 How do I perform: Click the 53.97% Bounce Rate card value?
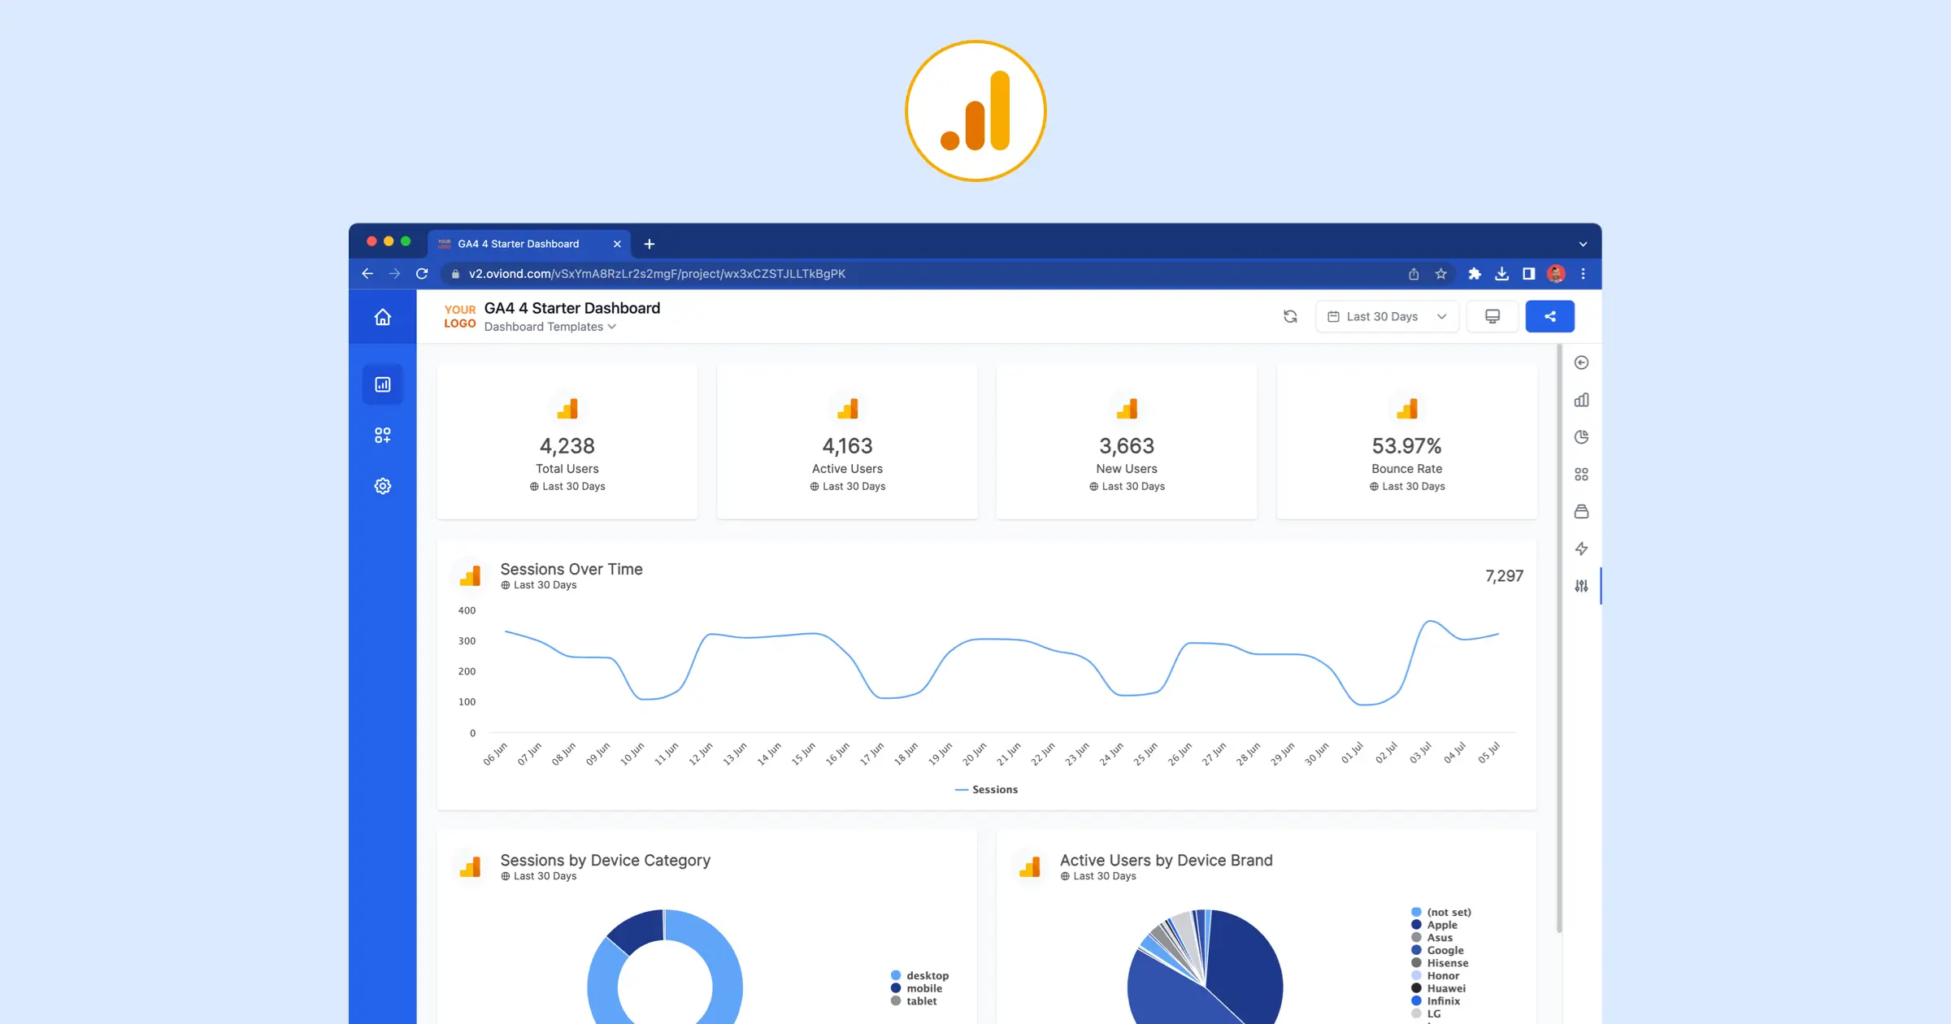pos(1406,446)
